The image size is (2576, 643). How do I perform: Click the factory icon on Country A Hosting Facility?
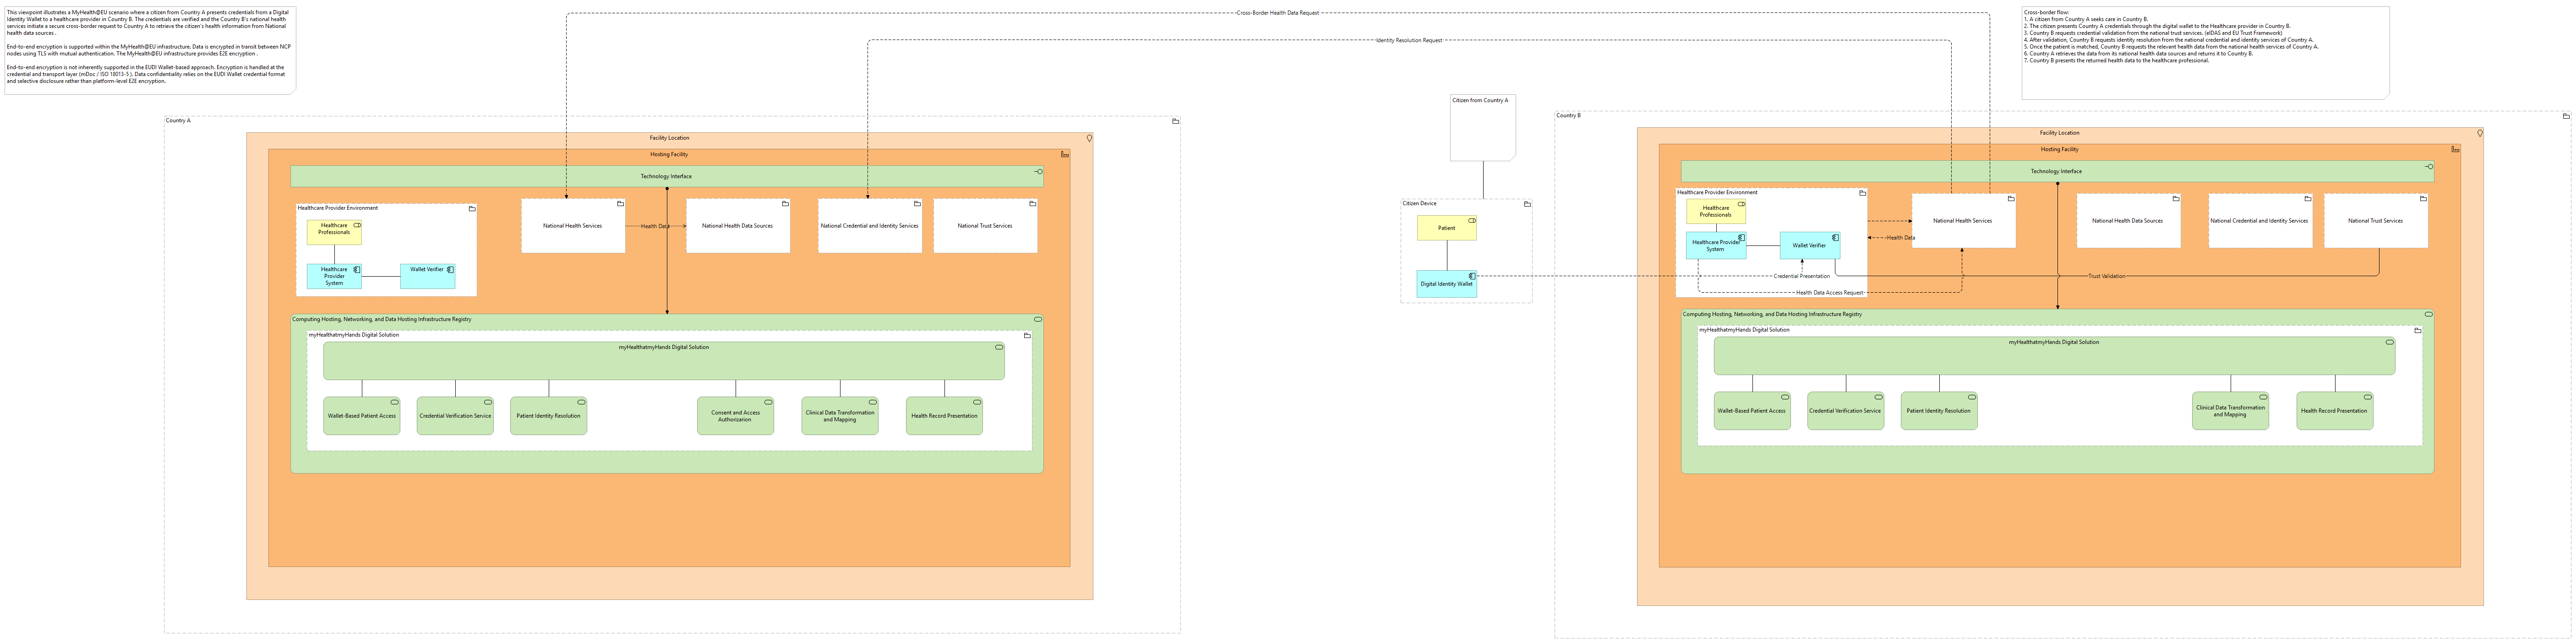pos(1065,154)
